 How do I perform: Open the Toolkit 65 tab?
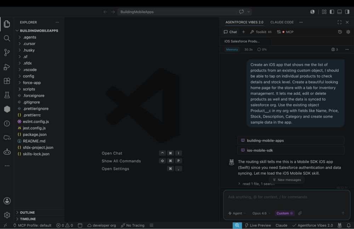pos(261,32)
